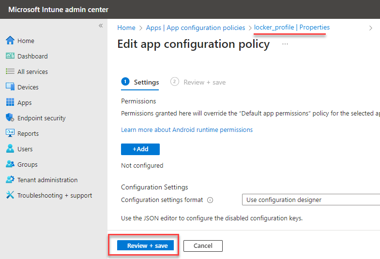Click the Groups people icon
This screenshot has height=259, width=380.
10,164
